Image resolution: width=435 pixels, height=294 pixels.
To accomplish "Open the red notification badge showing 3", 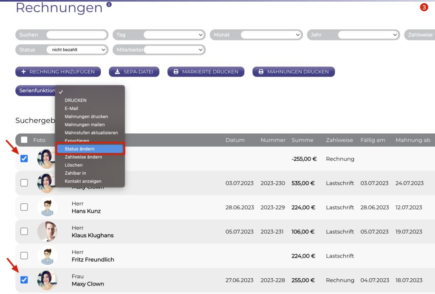I will tap(424, 7).
